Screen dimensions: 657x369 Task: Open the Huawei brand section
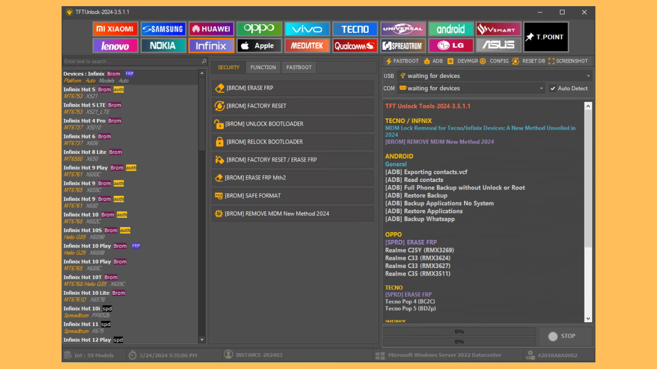click(211, 29)
